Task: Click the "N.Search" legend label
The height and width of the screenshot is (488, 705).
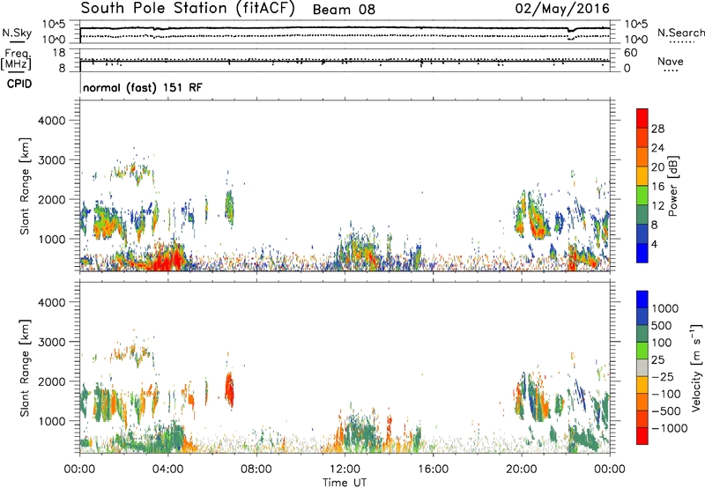Action: click(680, 33)
